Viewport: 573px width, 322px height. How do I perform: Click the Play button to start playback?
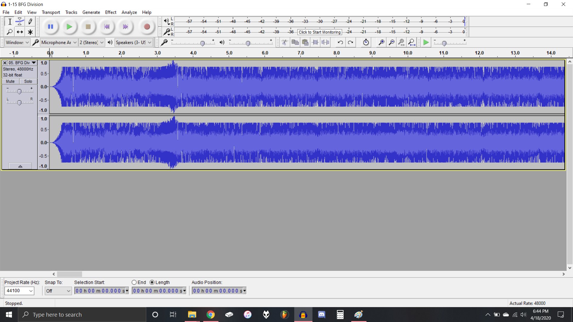69,27
